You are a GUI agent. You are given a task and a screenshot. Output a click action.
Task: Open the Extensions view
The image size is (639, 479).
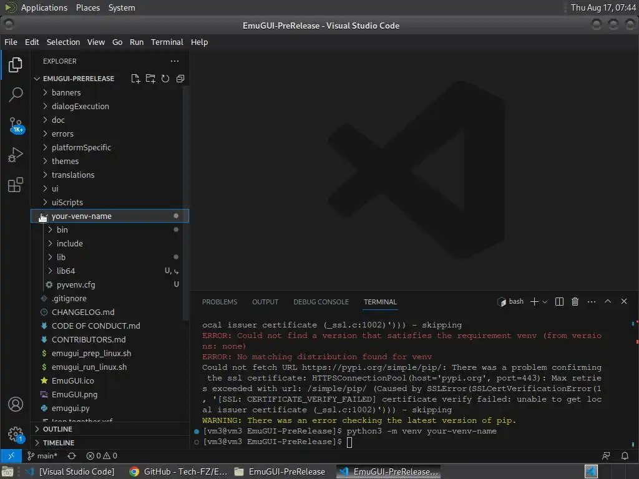pyautogui.click(x=15, y=185)
